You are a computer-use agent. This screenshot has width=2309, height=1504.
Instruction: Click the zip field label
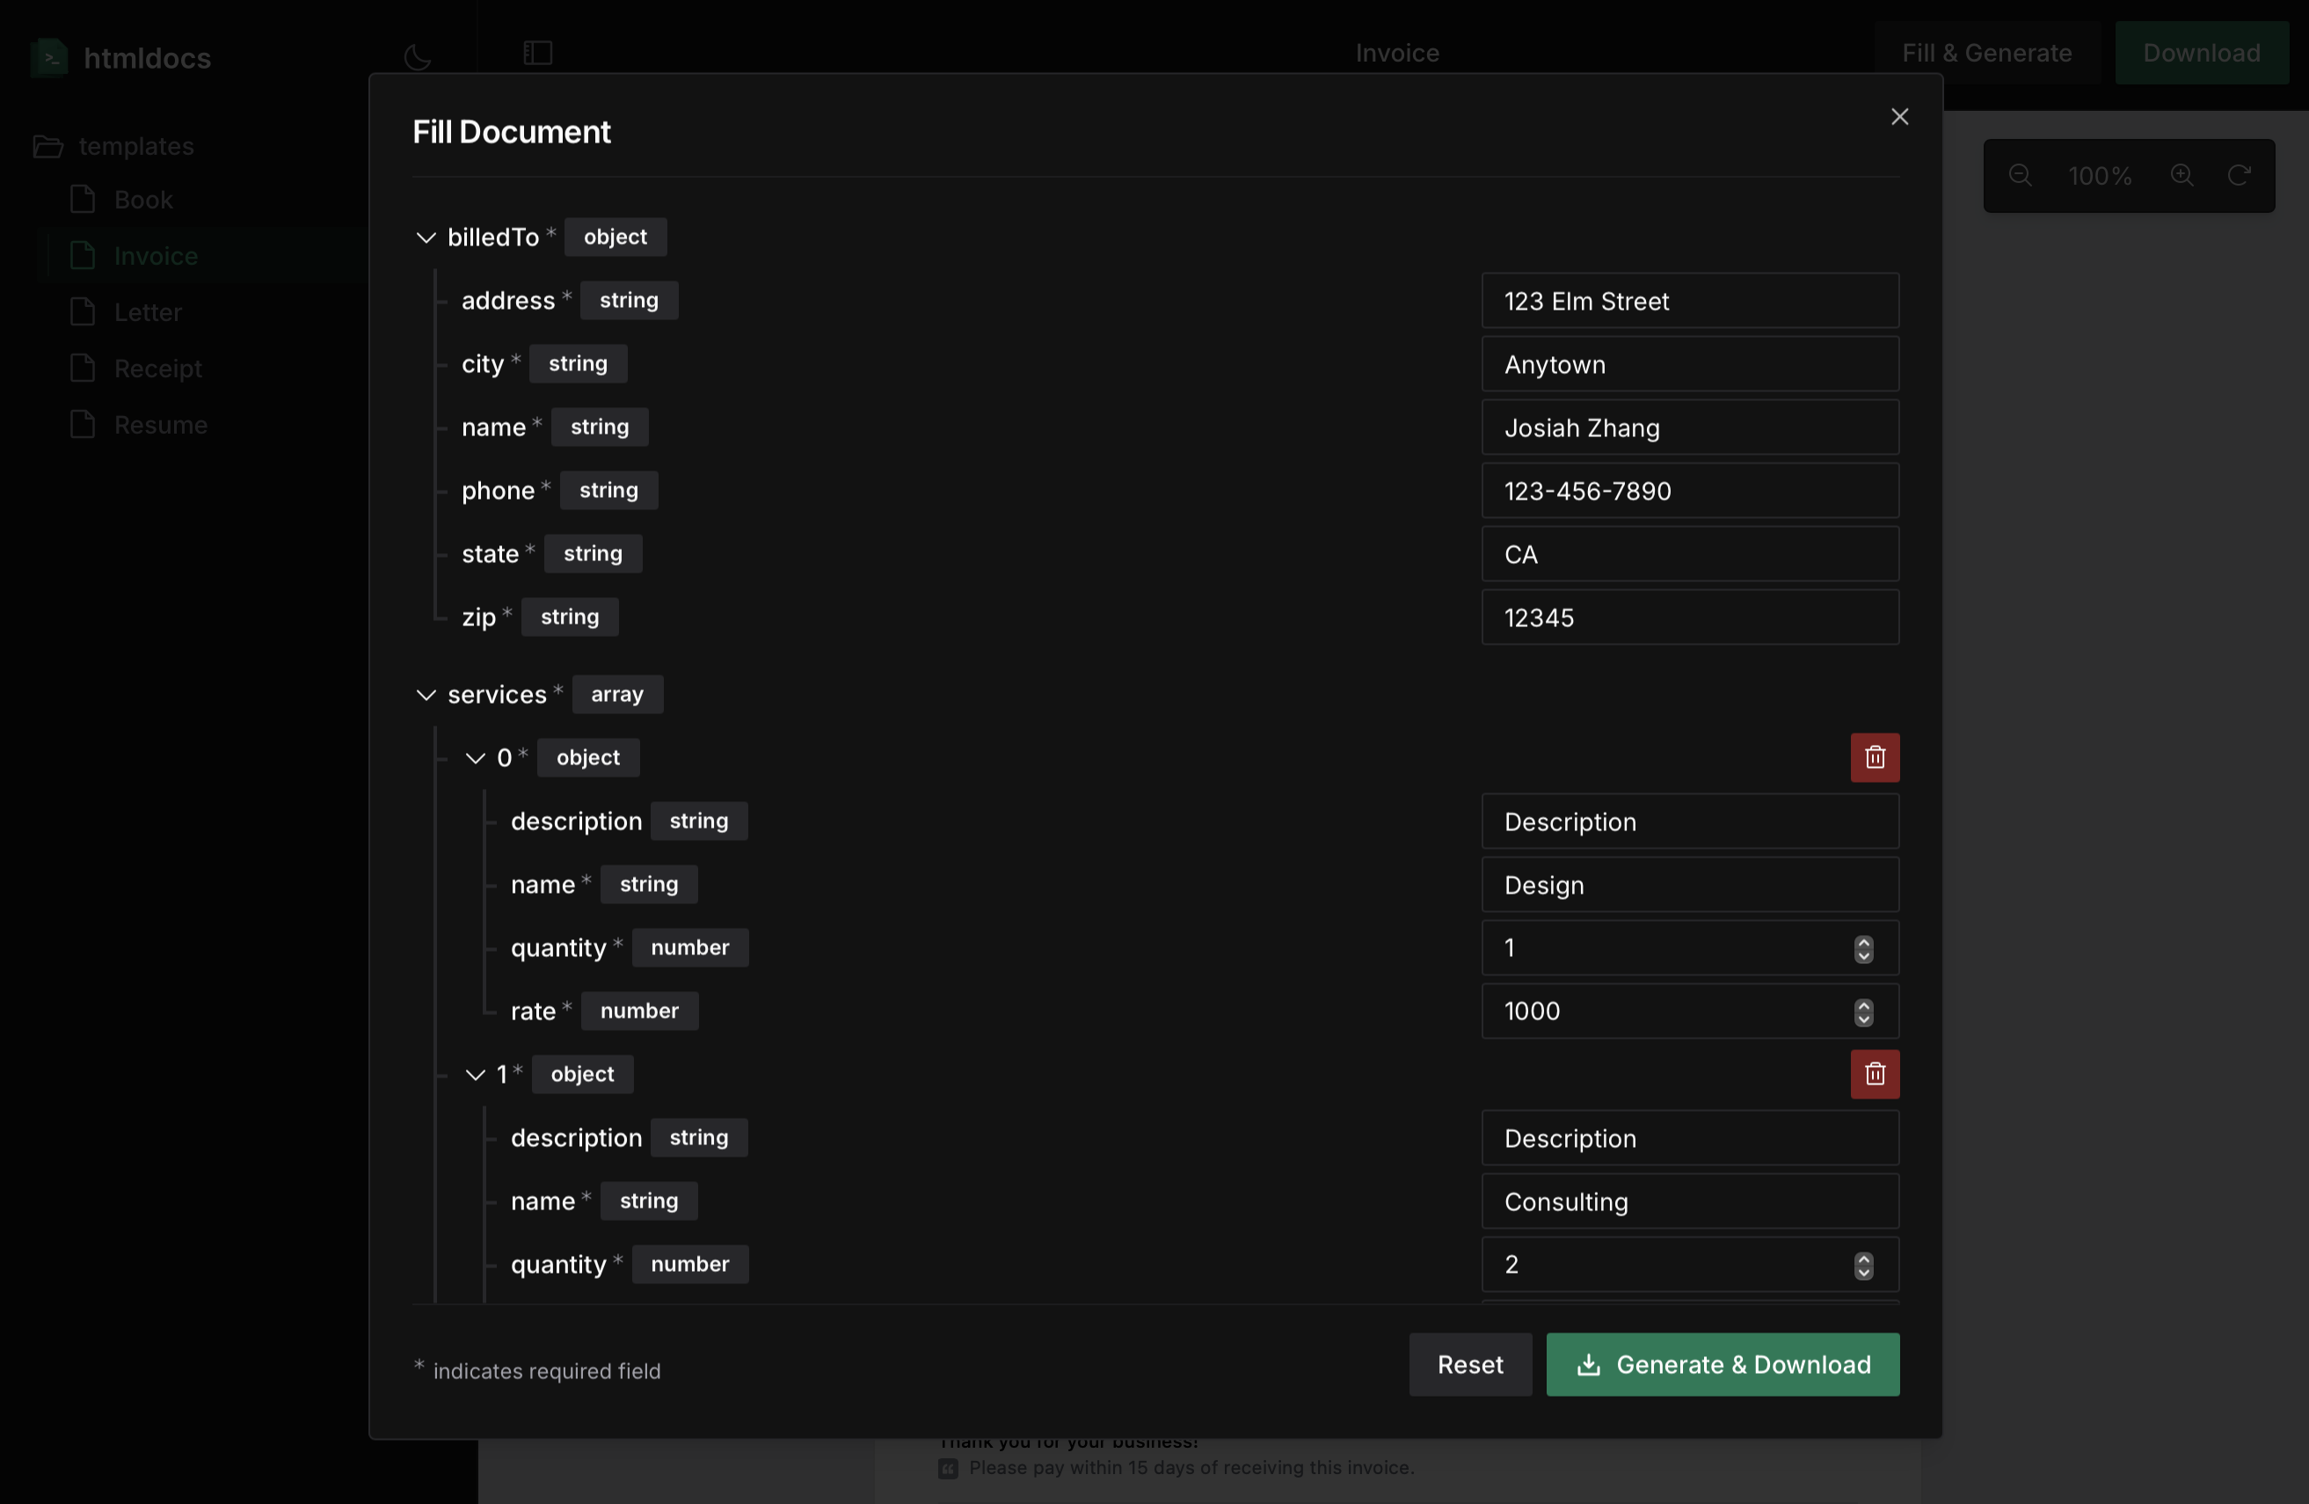pos(478,617)
